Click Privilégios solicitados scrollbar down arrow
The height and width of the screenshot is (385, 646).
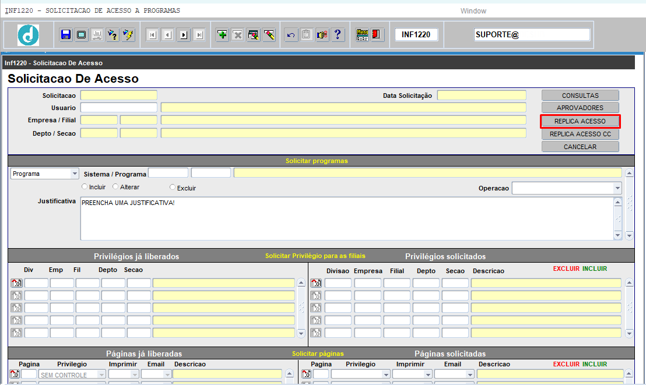[x=629, y=334]
